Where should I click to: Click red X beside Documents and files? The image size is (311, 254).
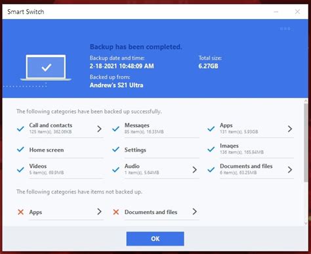coord(116,212)
